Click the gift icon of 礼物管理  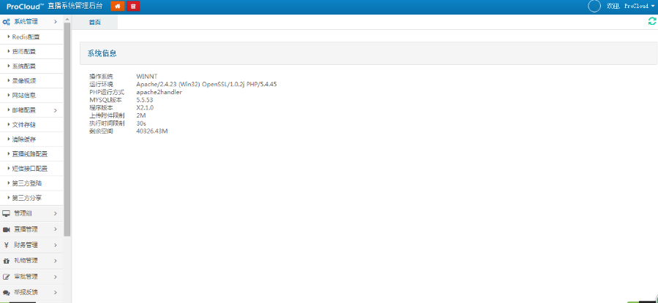click(7, 261)
